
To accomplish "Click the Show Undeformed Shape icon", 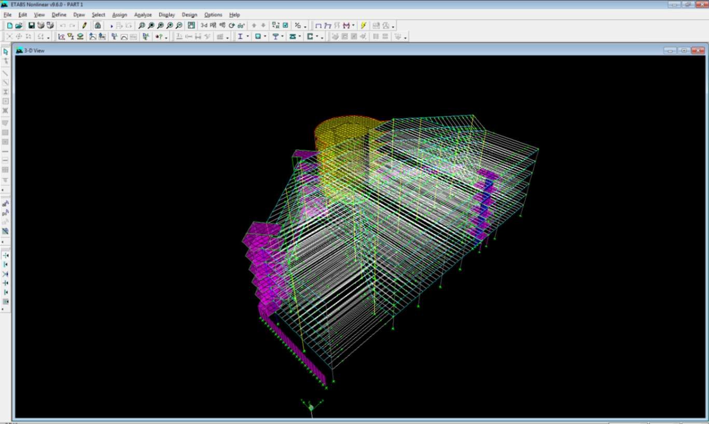I will tap(318, 25).
